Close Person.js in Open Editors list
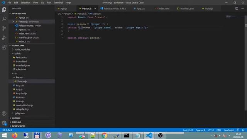This screenshot has height=139, width=247. [x=13, y=22]
